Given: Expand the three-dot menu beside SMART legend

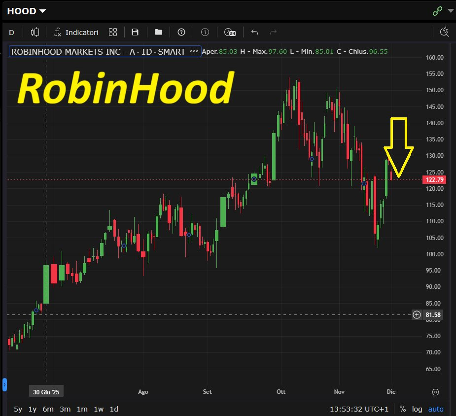Looking at the screenshot, I should tap(194, 51).
